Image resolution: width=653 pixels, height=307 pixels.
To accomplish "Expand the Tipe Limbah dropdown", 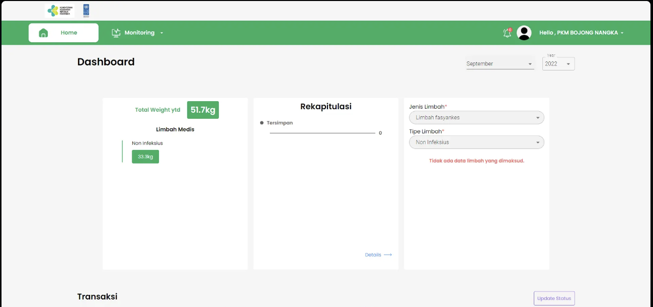I will (476, 142).
